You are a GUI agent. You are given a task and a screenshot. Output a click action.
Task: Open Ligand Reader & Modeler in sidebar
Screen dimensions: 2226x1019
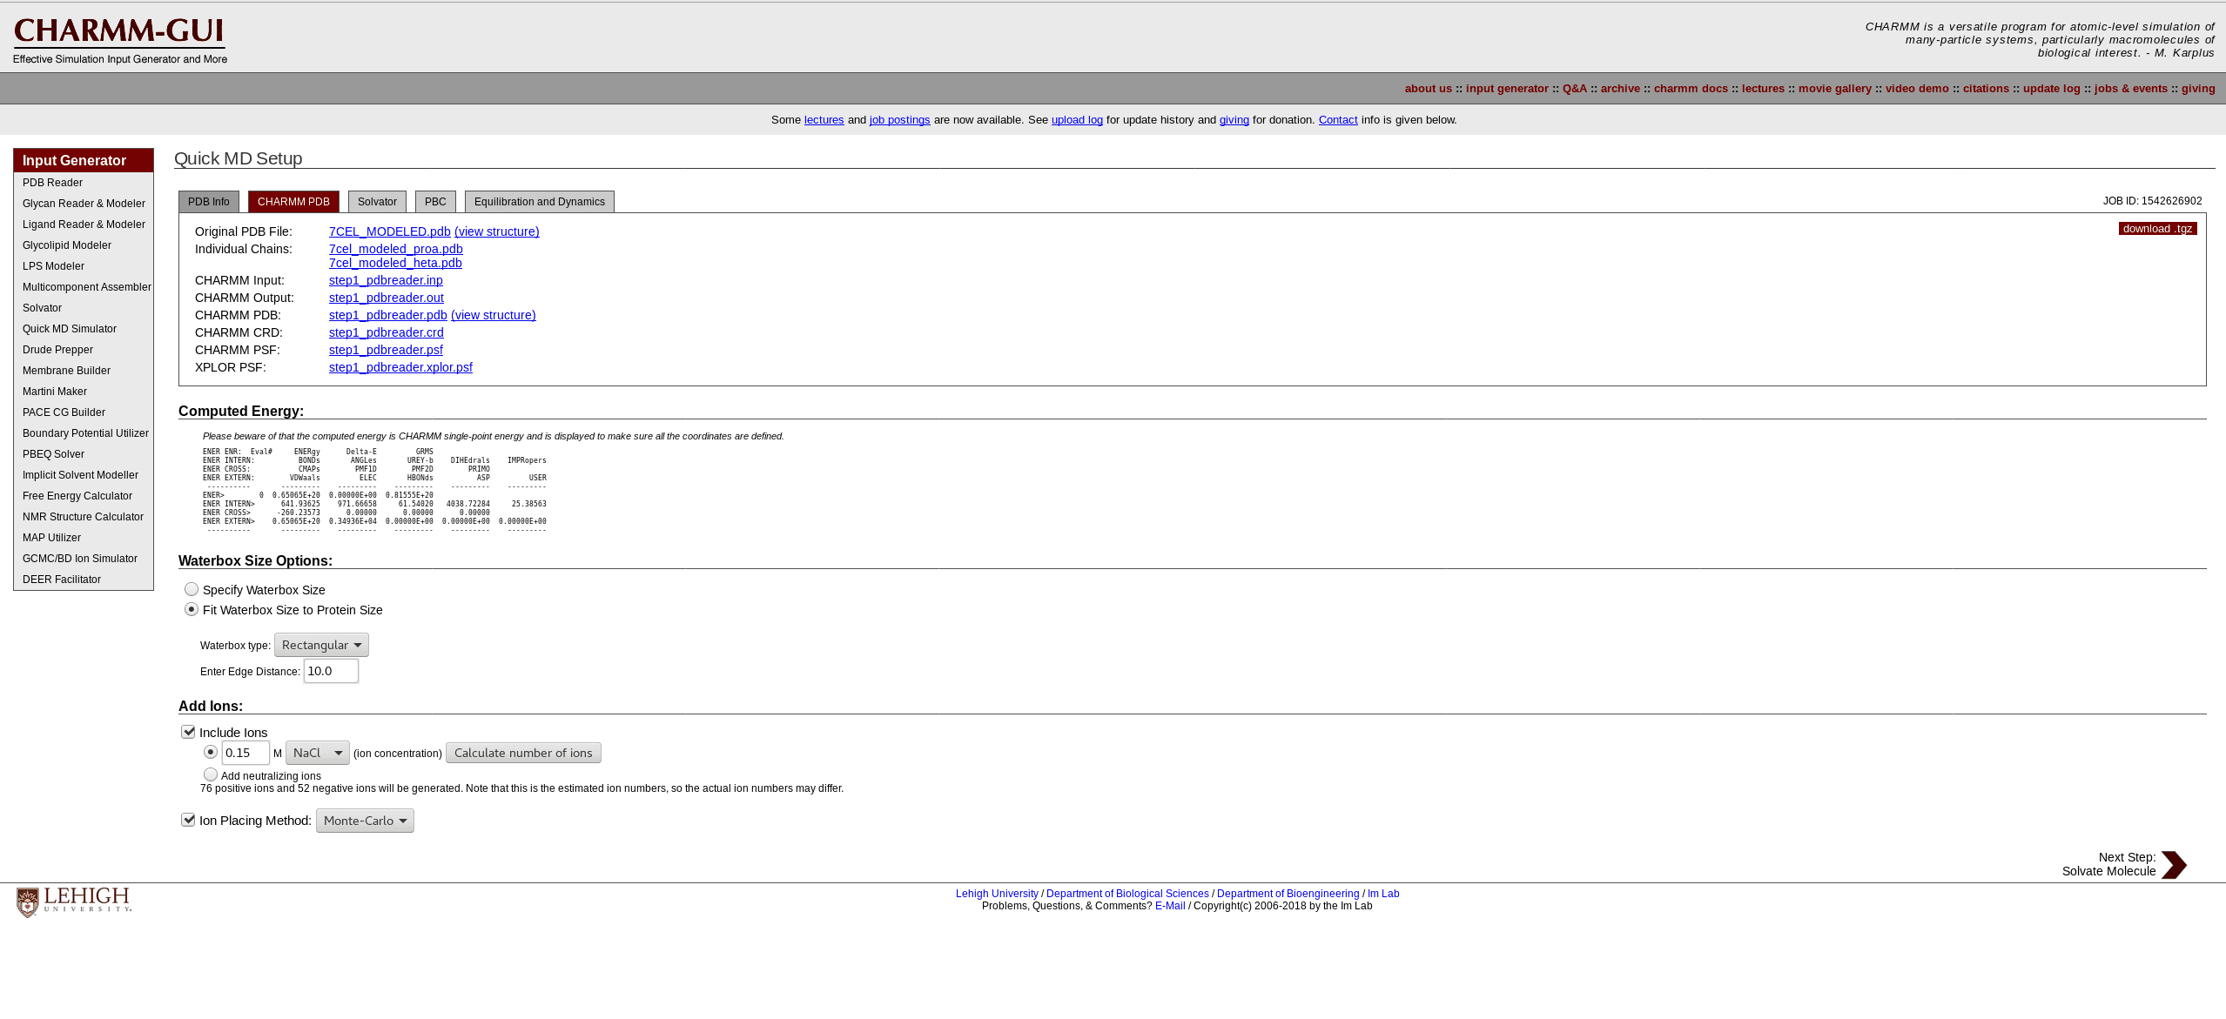pos(84,225)
